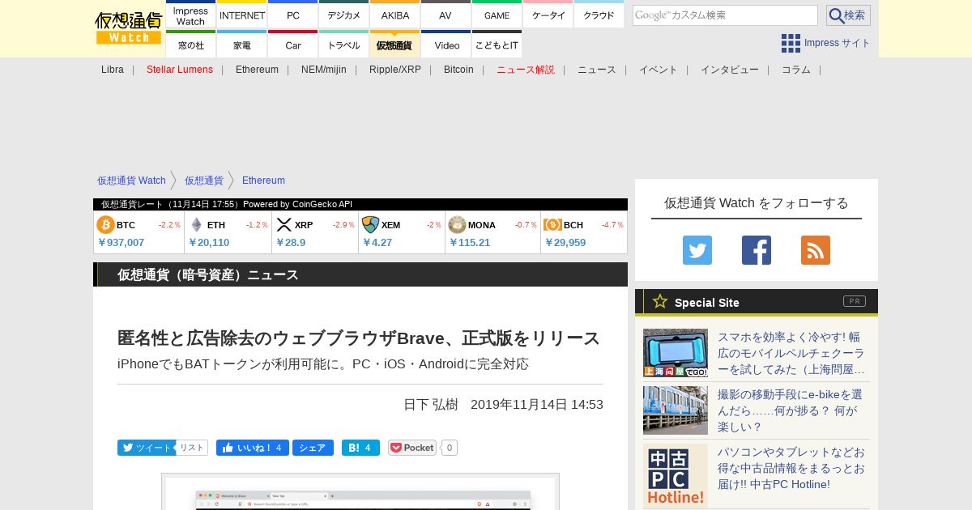The height and width of the screenshot is (510, 972).
Task: Click the XRP coin icon
Action: [284, 225]
